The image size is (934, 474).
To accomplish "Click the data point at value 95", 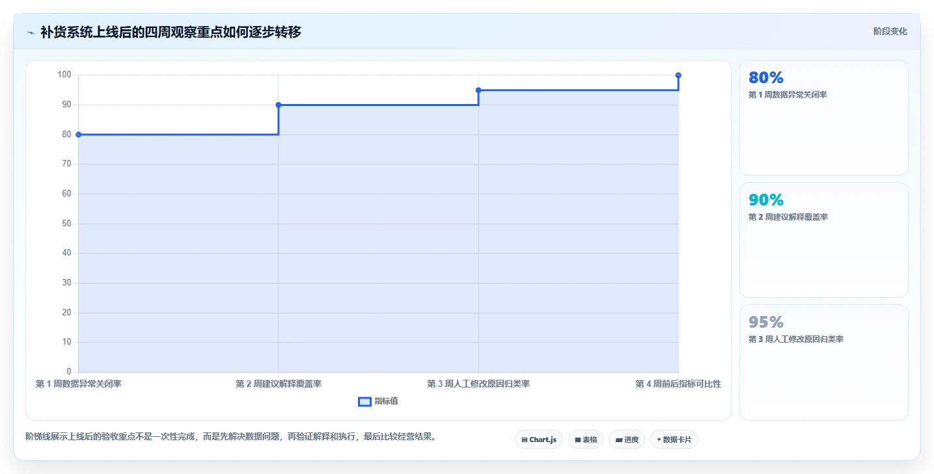I will 478,90.
